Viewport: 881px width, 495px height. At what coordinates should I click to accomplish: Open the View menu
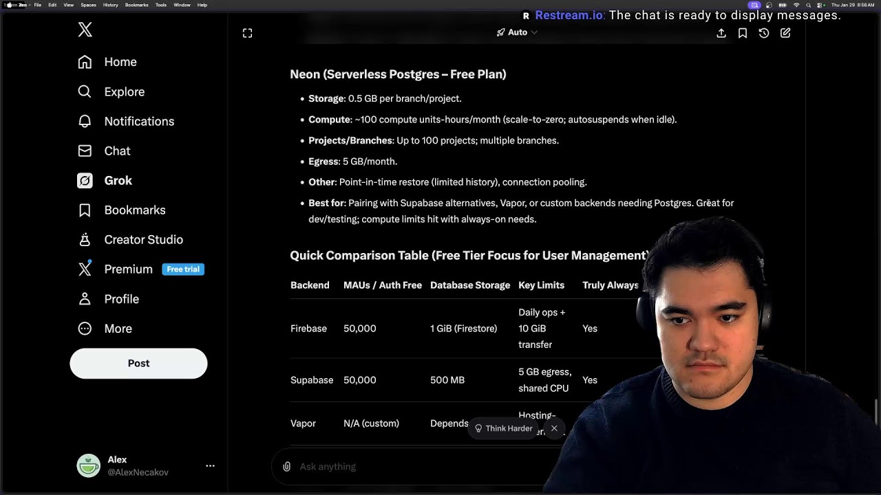(x=69, y=5)
